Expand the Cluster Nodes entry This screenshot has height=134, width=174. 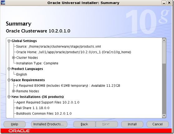click(x=13, y=58)
